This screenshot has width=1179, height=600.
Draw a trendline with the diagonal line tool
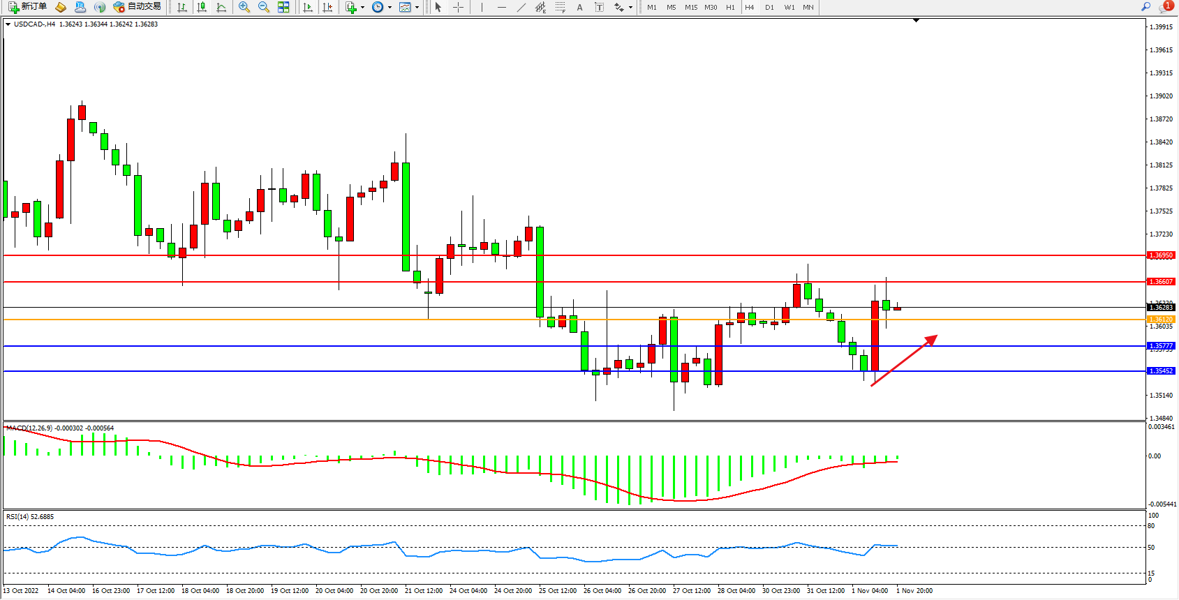pyautogui.click(x=521, y=7)
